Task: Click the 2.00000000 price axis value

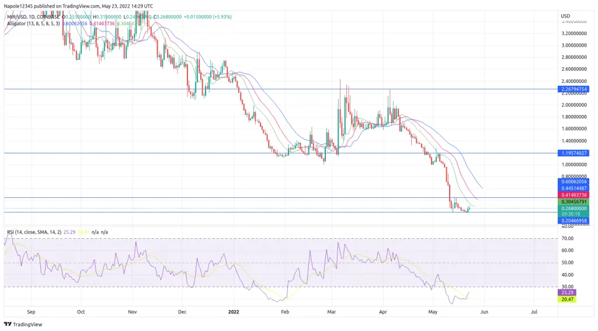Action: pos(574,105)
